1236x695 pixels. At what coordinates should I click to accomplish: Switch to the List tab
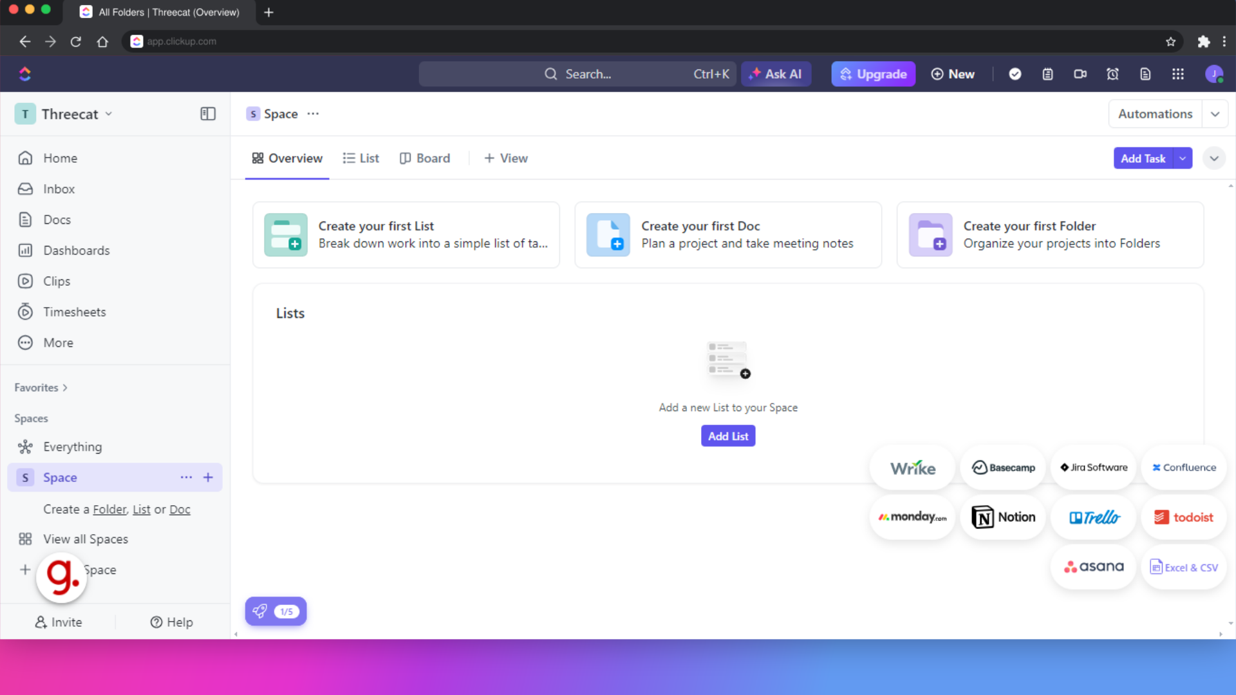(360, 158)
